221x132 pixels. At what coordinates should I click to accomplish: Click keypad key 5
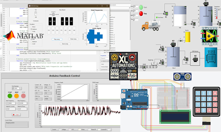[203, 99]
